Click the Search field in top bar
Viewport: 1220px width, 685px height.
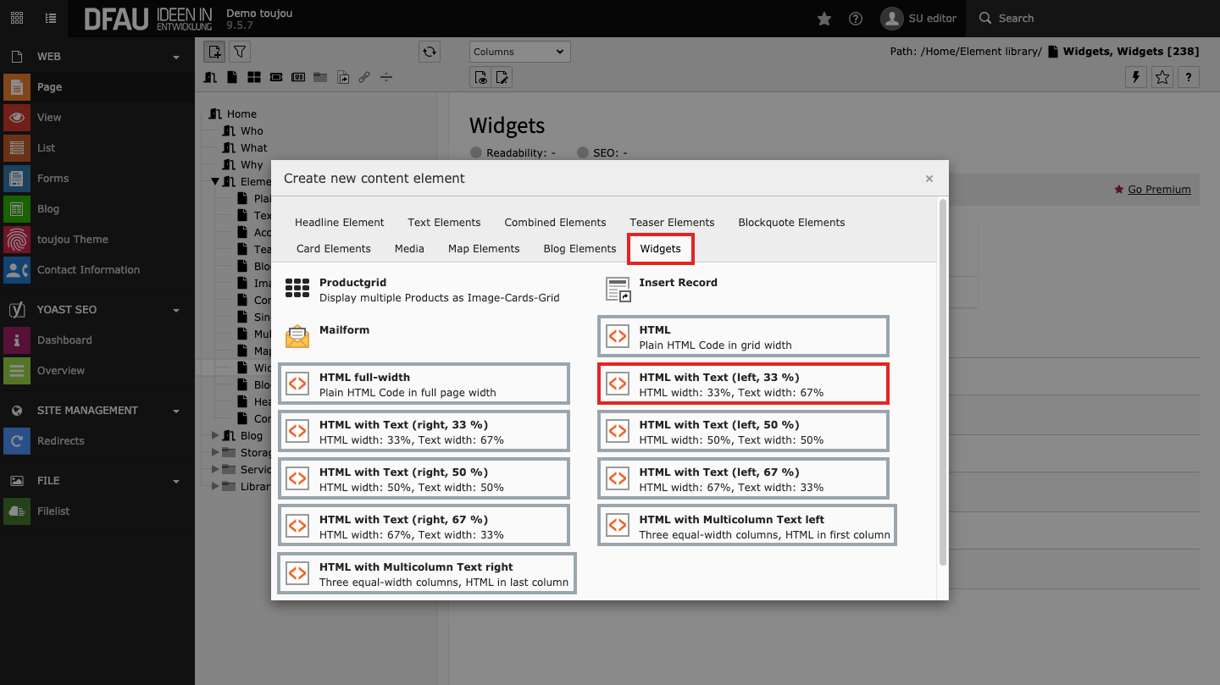point(1015,19)
